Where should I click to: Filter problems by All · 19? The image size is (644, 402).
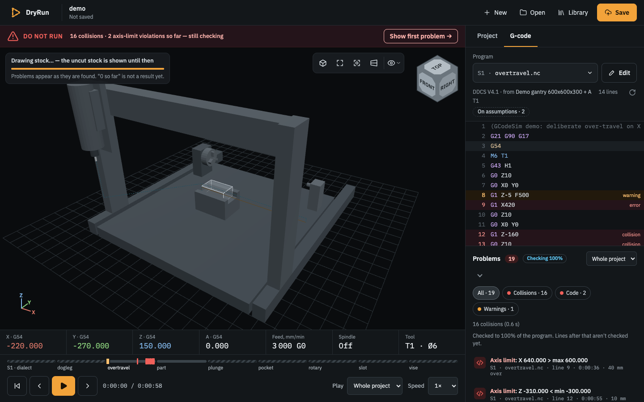pos(486,293)
